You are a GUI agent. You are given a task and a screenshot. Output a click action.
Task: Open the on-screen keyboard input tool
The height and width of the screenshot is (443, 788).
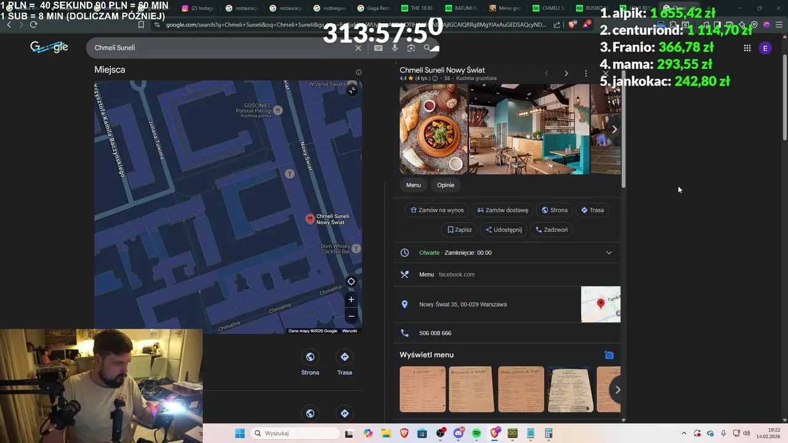point(378,47)
